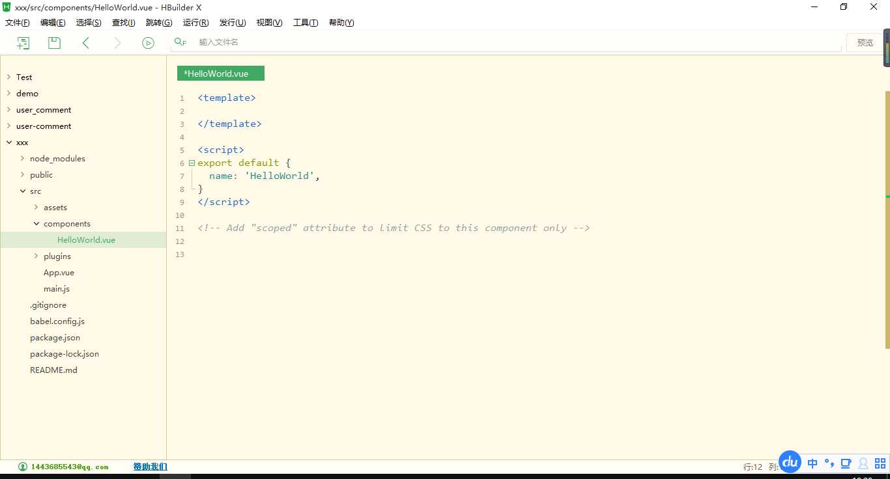Click the Baidu input method du logo

(790, 462)
